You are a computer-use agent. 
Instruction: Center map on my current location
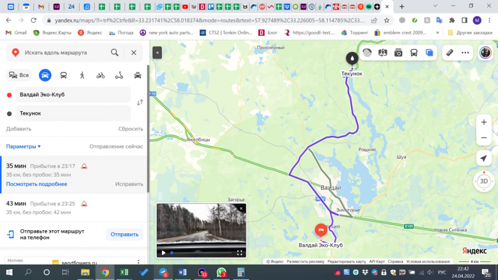483,159
